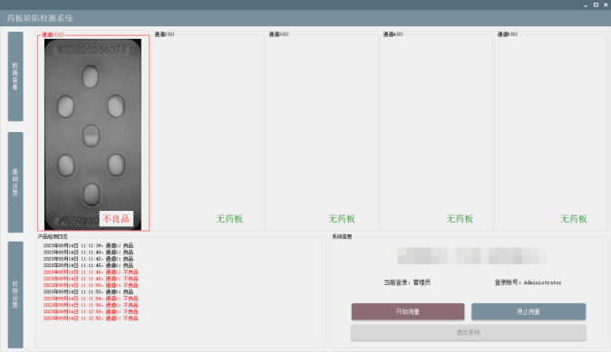
Task: Select the empty 通道4 panel
Action: [x=436, y=133]
